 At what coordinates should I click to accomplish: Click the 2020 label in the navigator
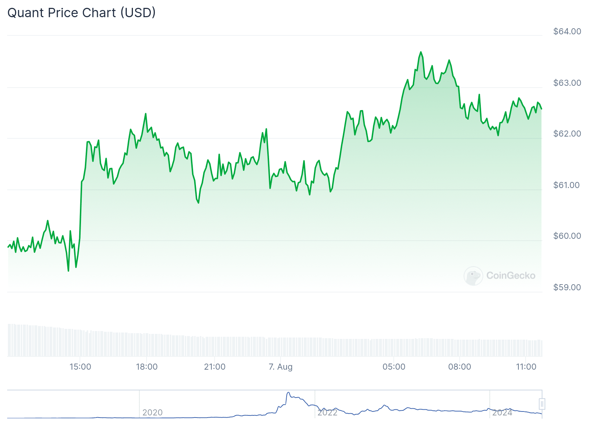152,413
